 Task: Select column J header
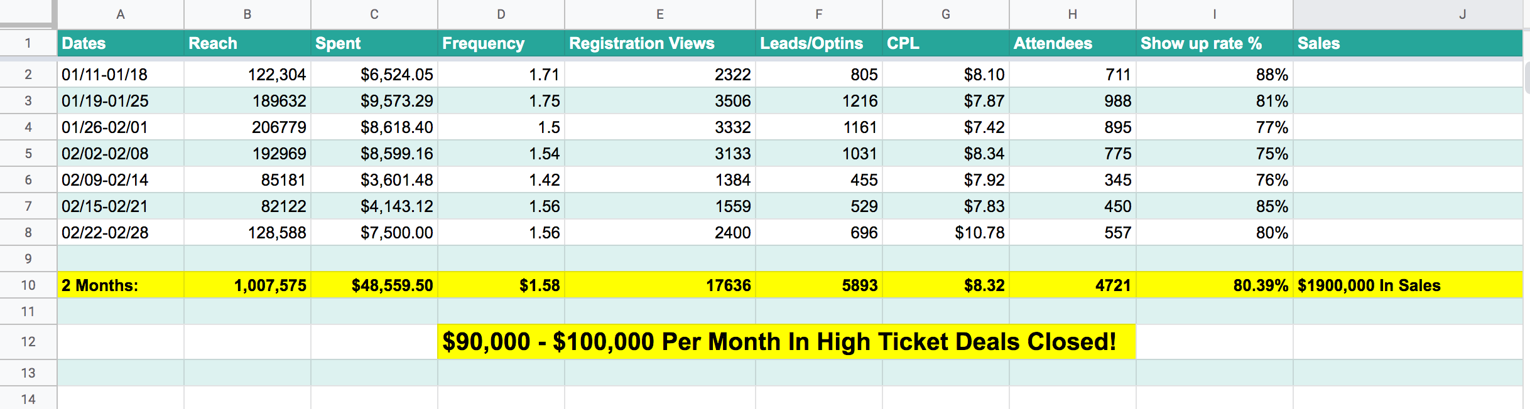point(1462,14)
